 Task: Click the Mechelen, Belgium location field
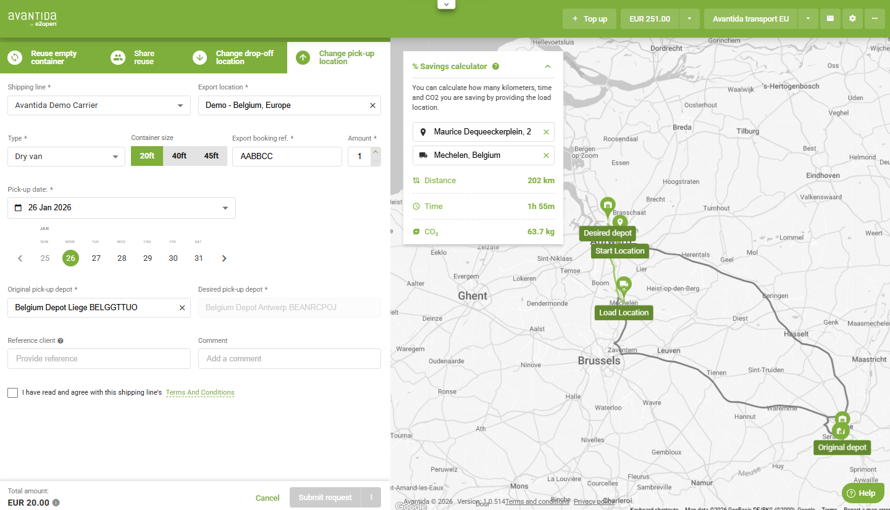[x=484, y=155]
